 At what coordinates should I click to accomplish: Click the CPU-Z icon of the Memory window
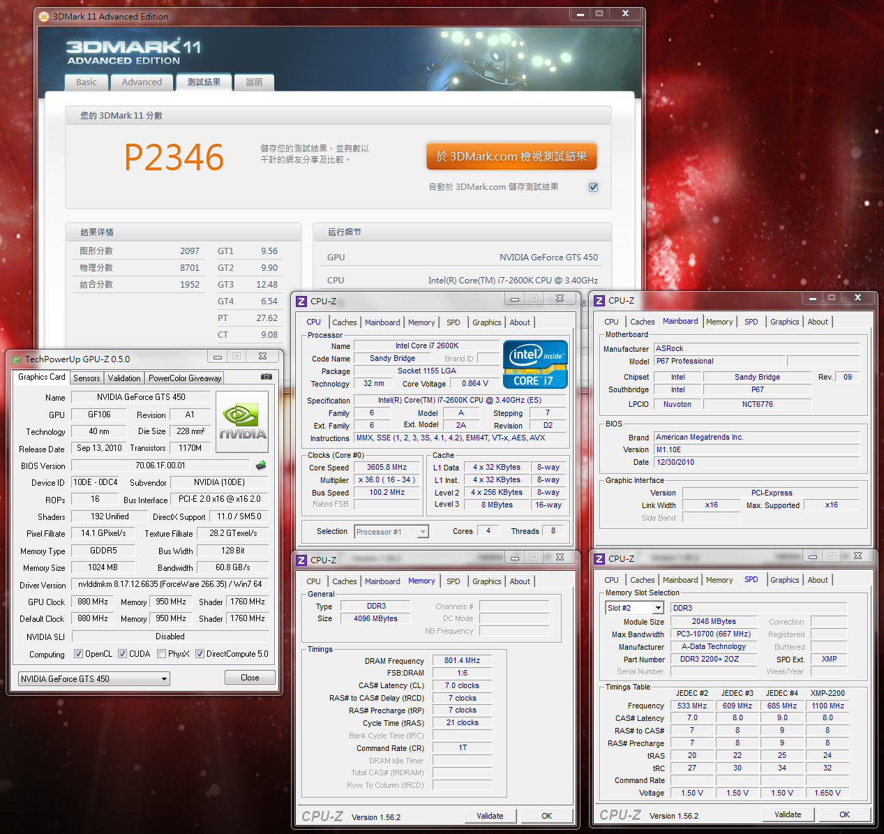pos(301,560)
